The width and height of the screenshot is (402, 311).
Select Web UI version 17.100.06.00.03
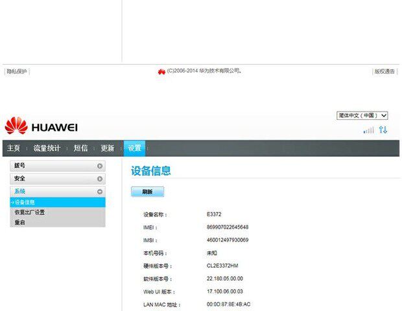click(225, 292)
